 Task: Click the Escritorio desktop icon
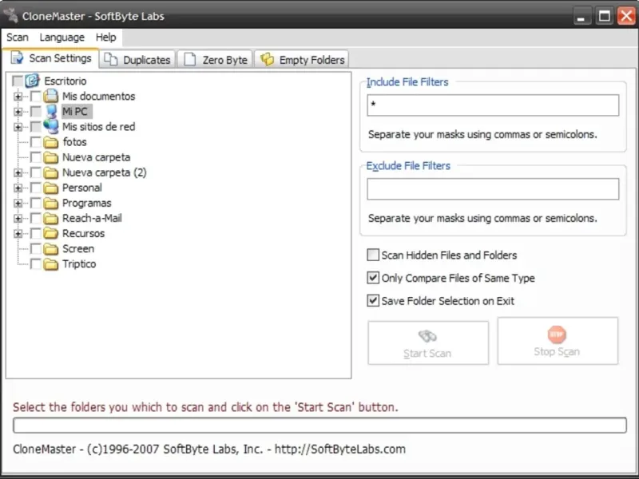tap(32, 81)
